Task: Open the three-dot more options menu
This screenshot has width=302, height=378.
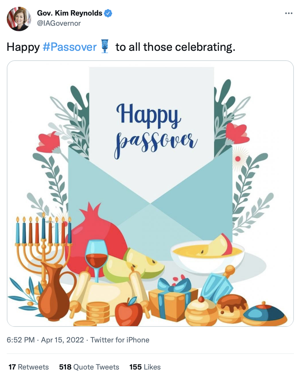Action: (x=288, y=13)
